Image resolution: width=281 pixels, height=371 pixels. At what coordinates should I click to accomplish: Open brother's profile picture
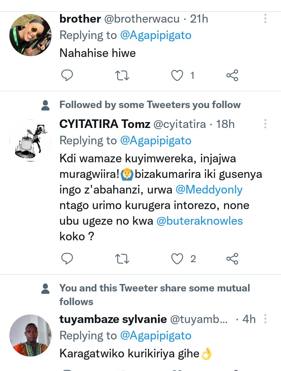click(30, 35)
